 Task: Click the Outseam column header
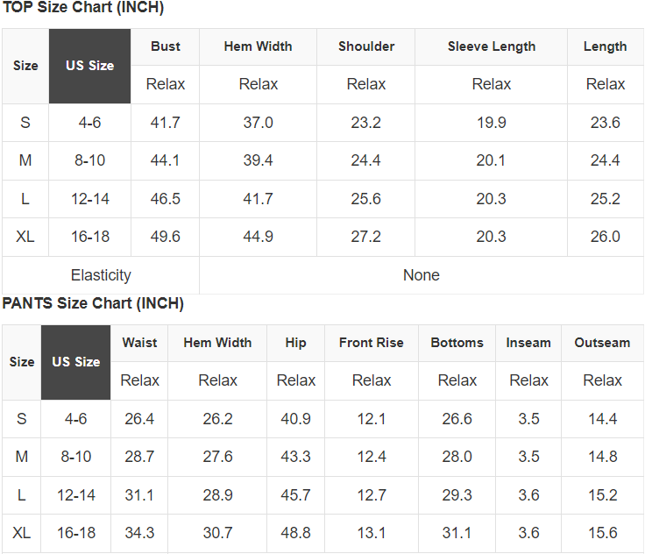click(x=602, y=343)
